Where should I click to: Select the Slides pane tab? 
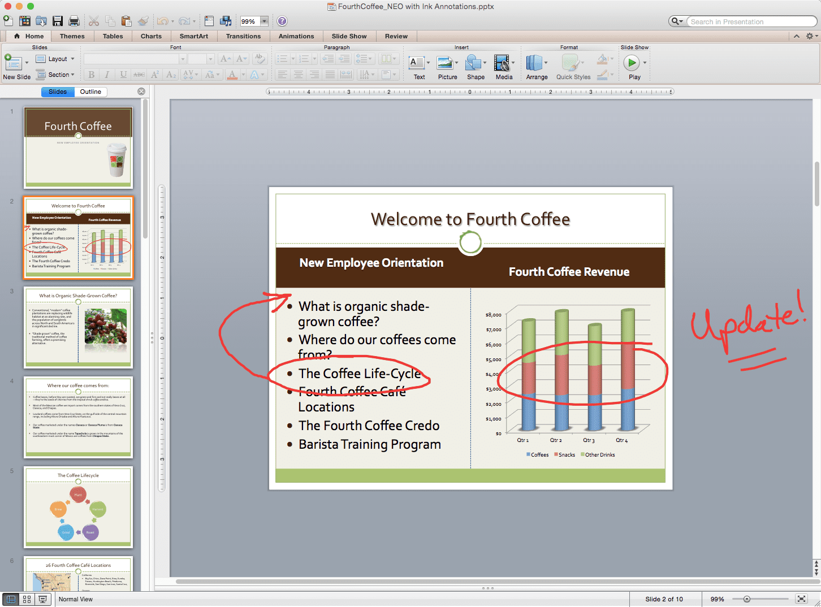coord(58,92)
